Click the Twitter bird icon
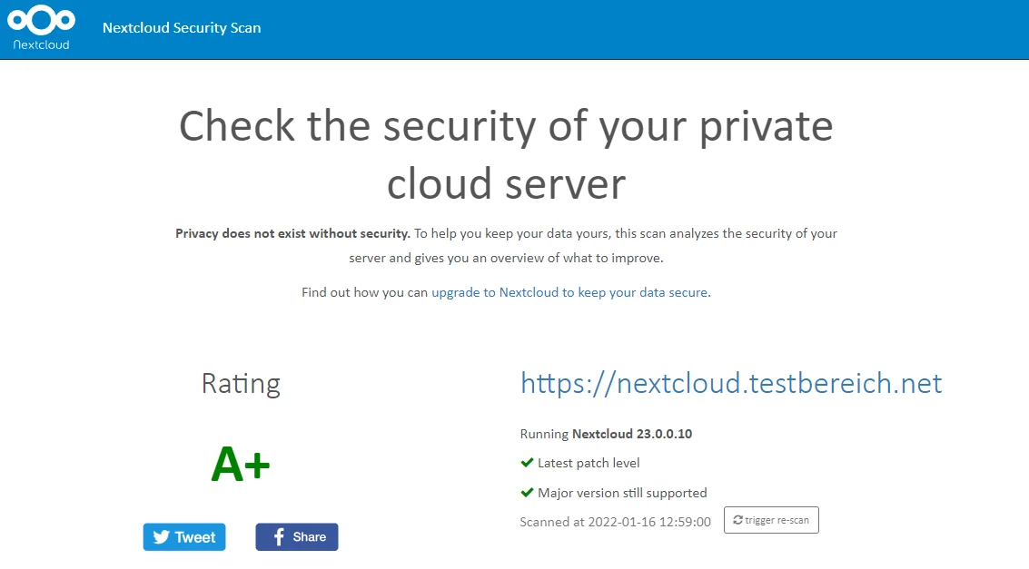 pyautogui.click(x=162, y=537)
